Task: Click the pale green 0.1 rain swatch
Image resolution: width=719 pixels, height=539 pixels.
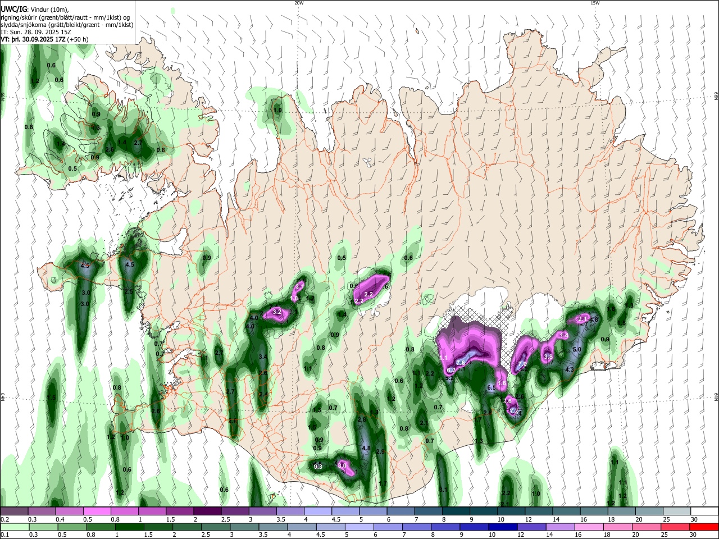Action: [14, 527]
